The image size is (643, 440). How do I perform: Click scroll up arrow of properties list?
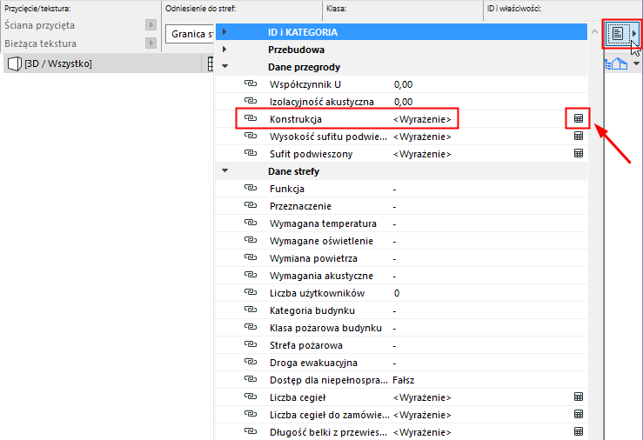[594, 31]
